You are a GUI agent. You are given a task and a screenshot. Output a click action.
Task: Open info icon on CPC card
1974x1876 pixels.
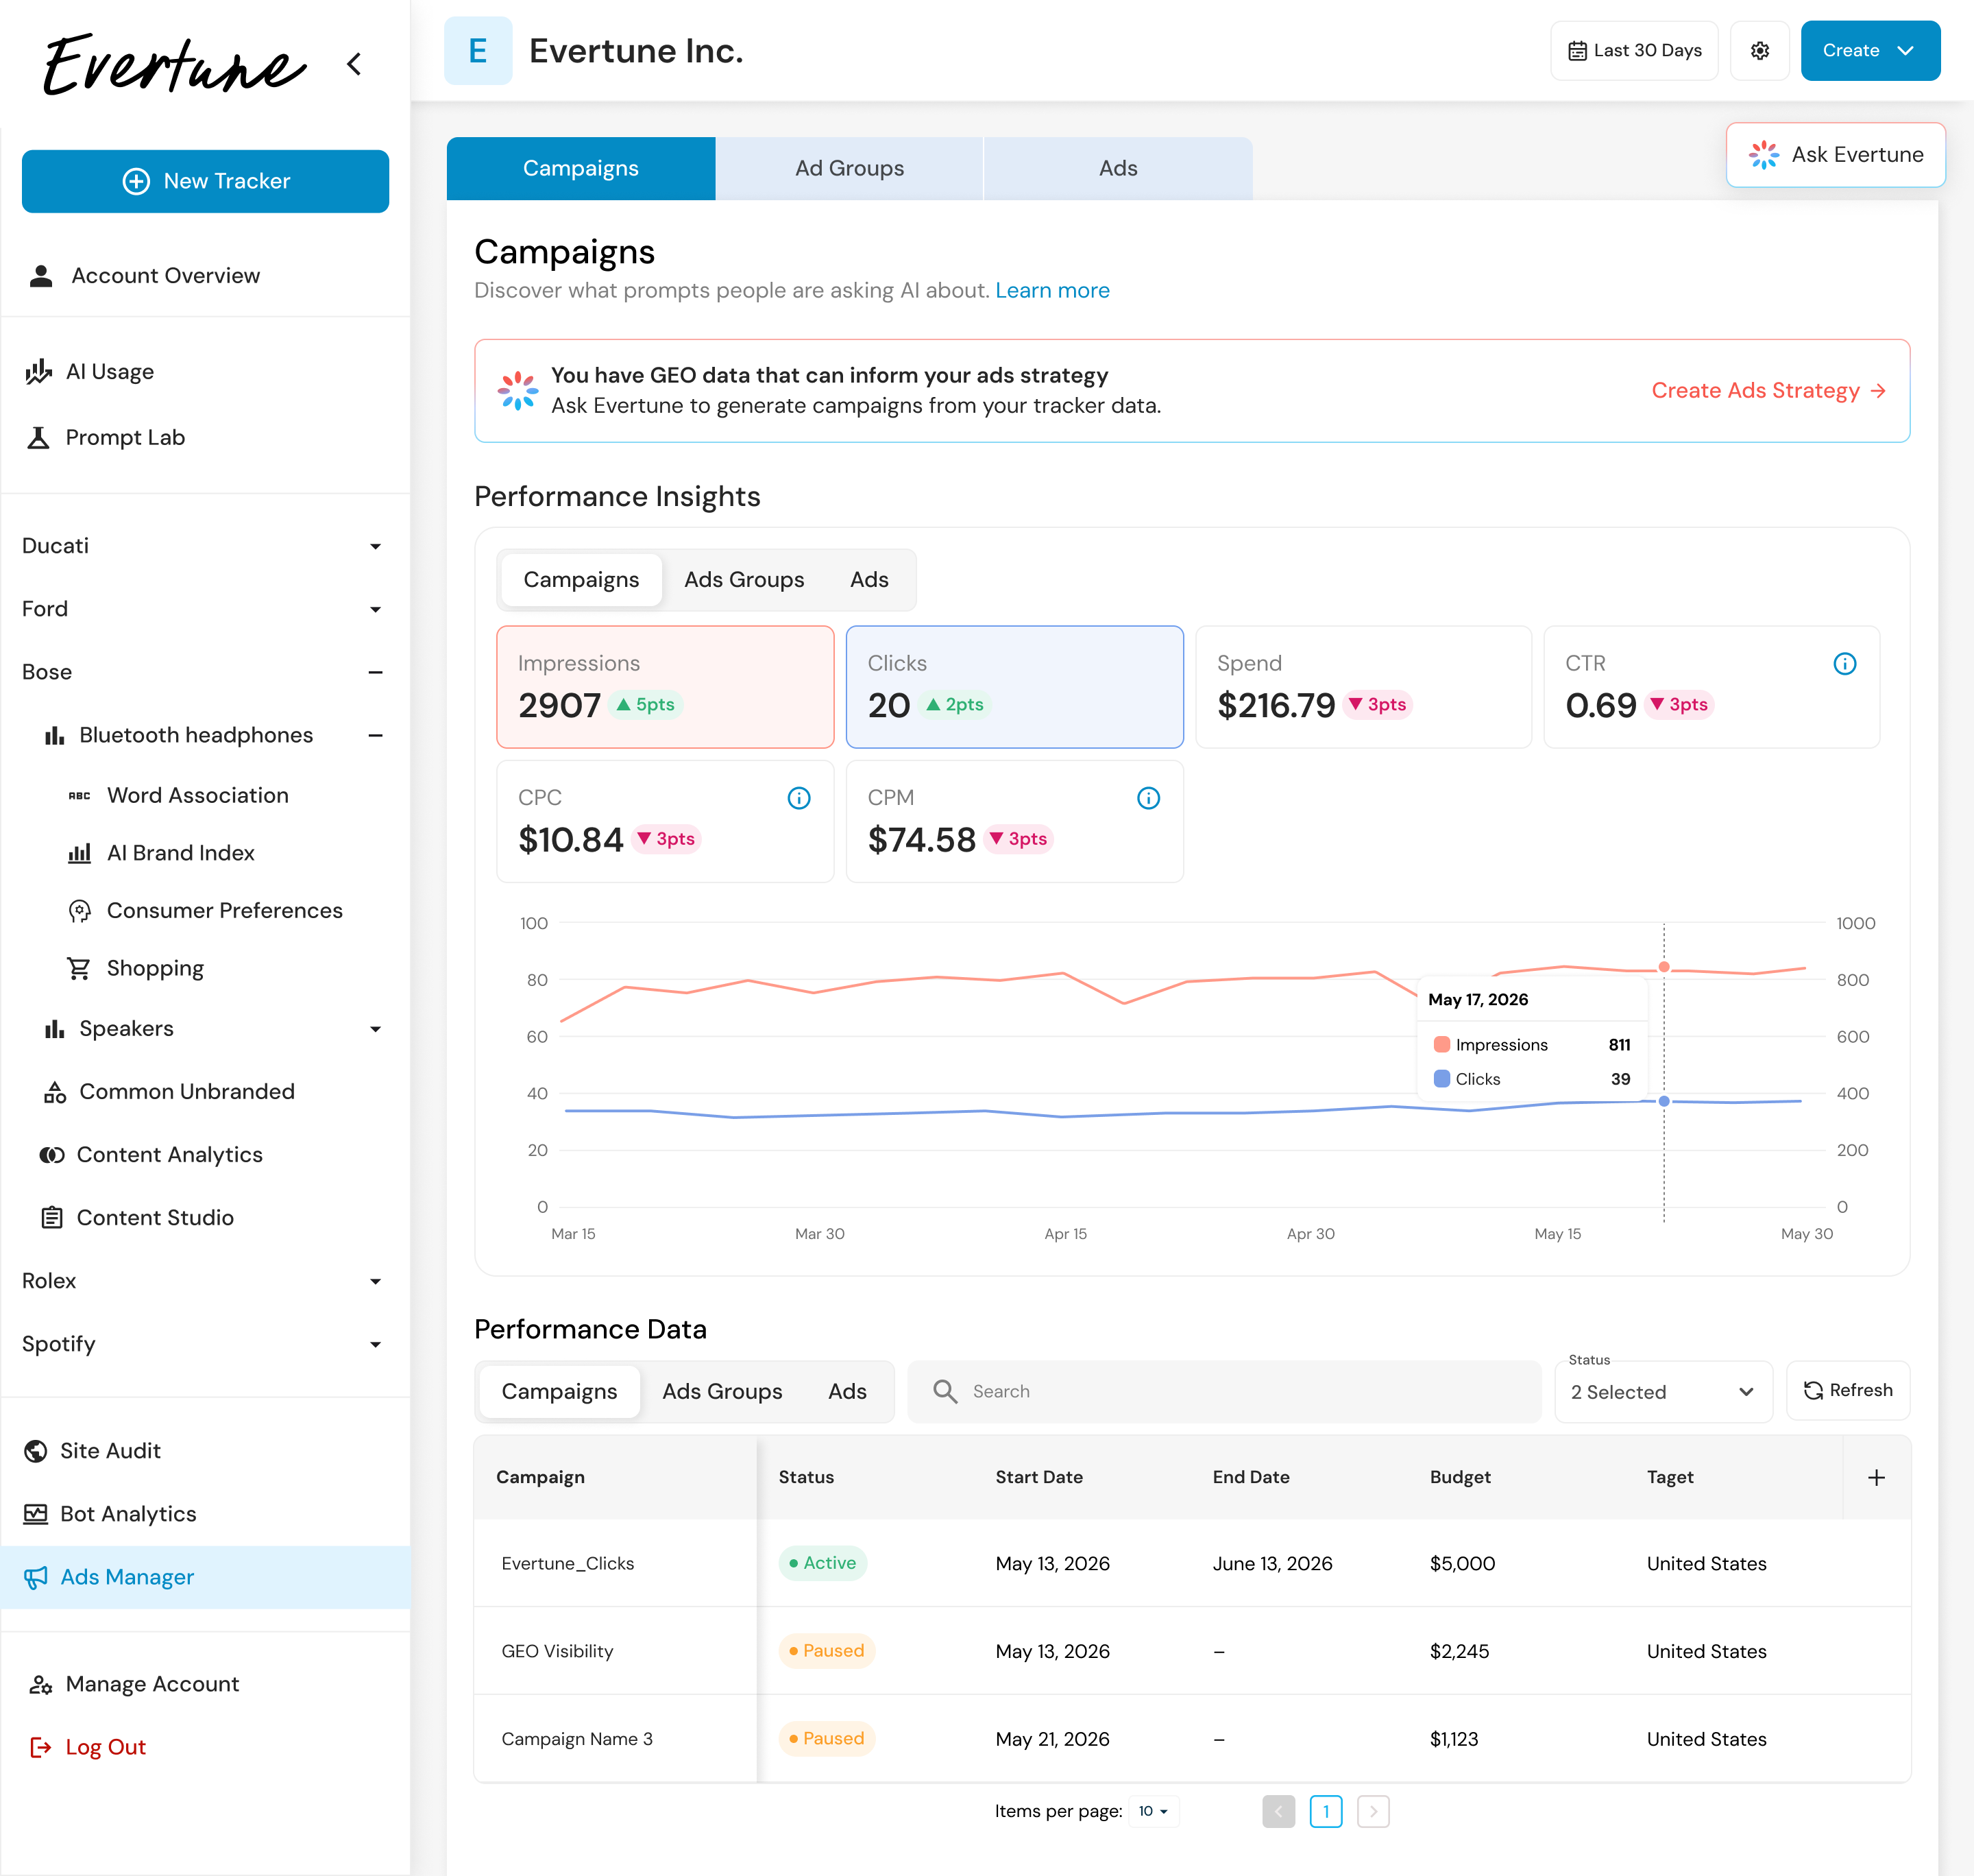(799, 797)
